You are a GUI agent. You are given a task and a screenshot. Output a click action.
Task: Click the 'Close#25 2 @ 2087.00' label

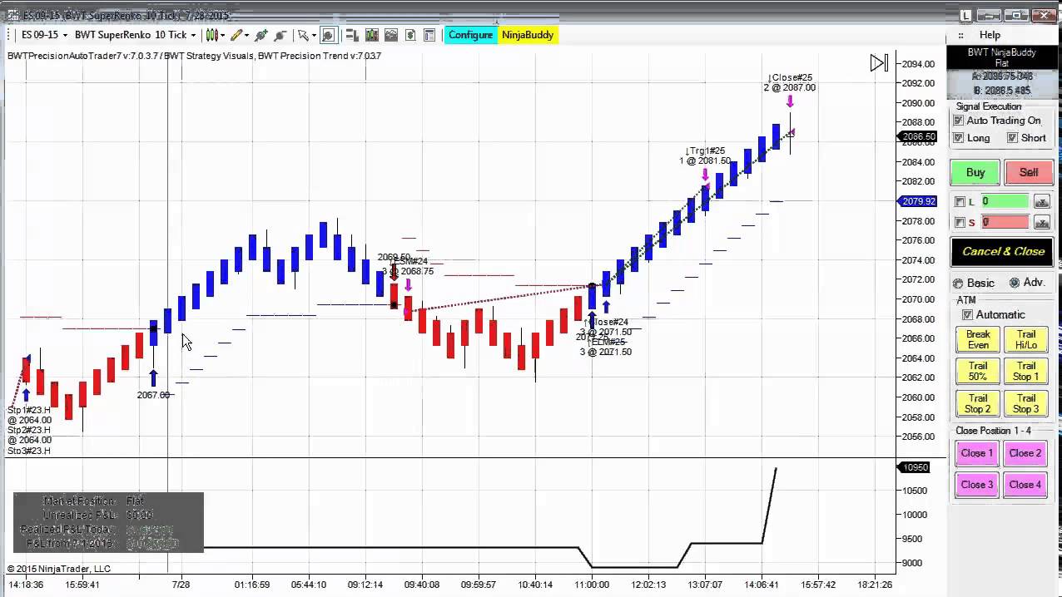[791, 82]
